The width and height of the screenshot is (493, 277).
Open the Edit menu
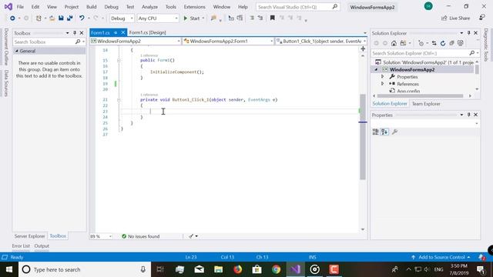point(35,7)
